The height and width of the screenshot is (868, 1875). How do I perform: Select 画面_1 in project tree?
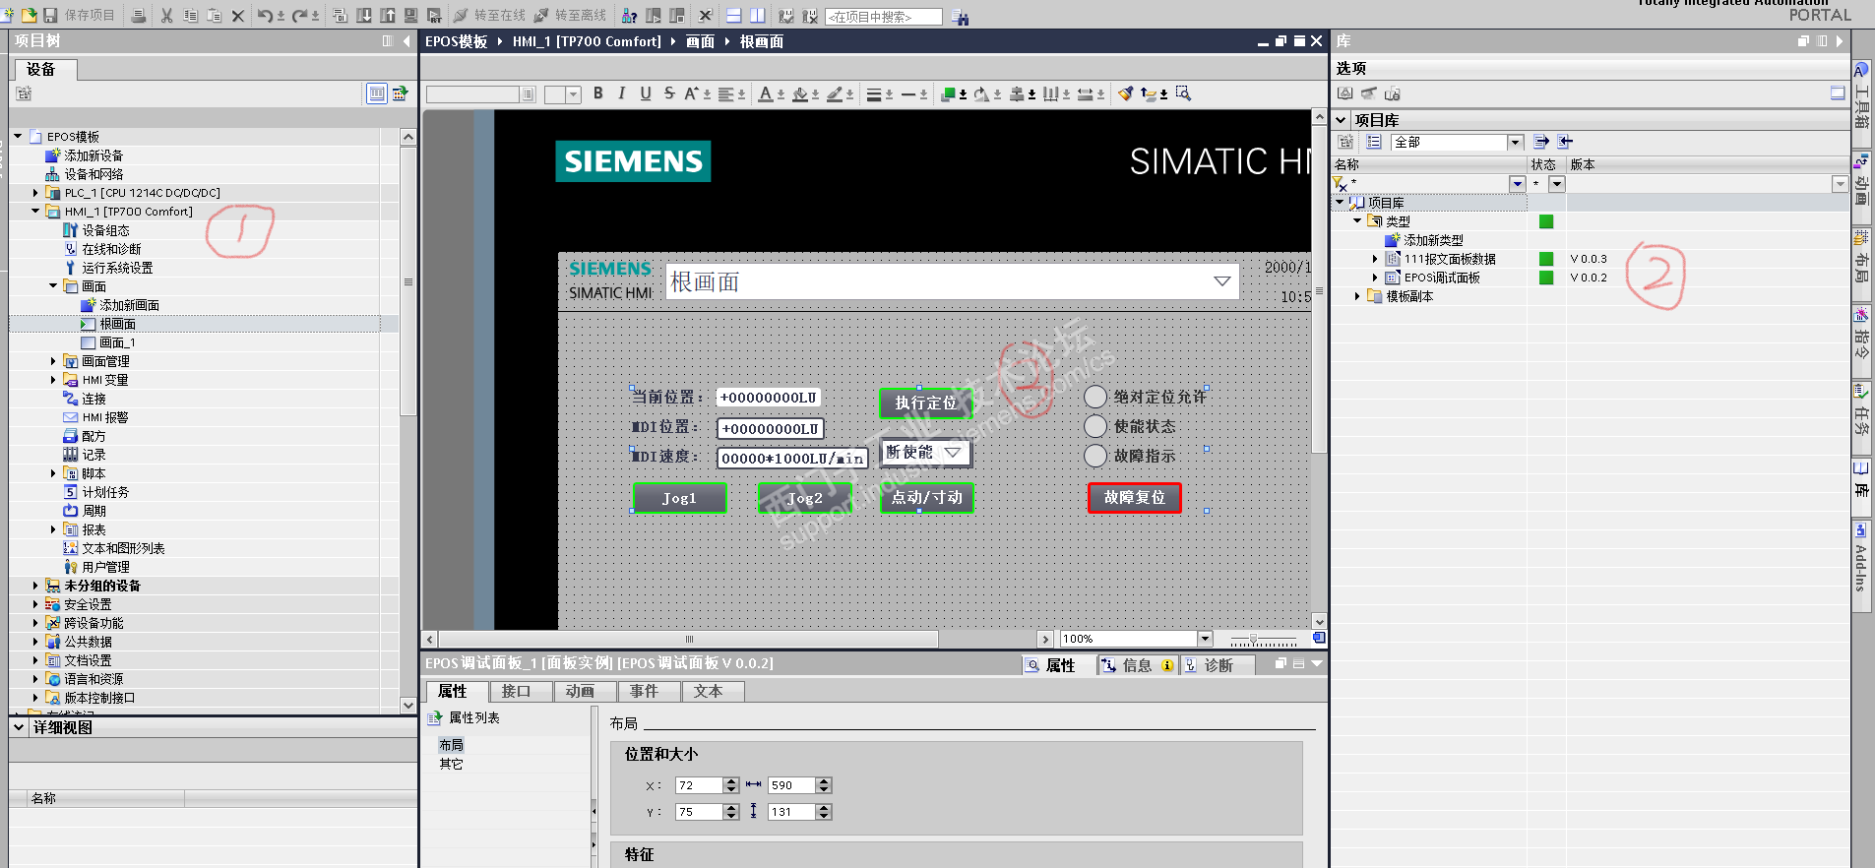[117, 342]
